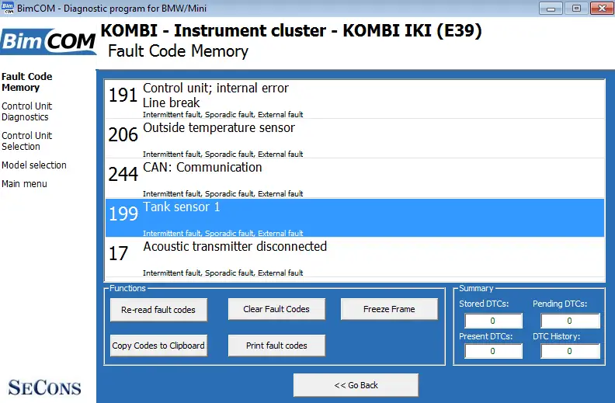Open Model selection from sidebar
The image size is (615, 403).
(34, 165)
